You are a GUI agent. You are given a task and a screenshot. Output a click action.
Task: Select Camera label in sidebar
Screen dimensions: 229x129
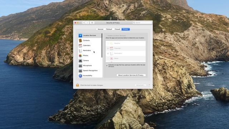(86, 61)
